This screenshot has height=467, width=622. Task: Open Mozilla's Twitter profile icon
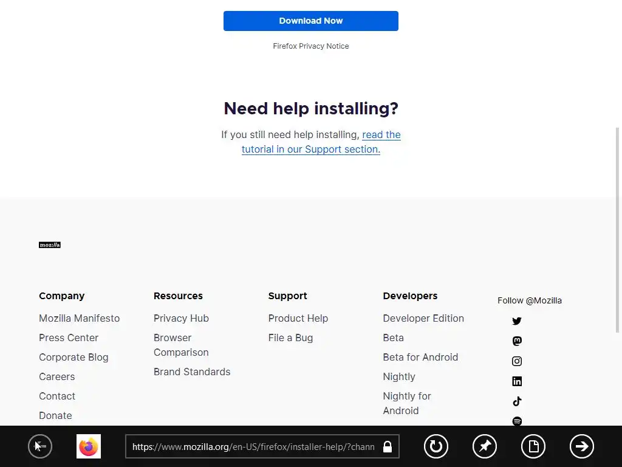coord(517,321)
